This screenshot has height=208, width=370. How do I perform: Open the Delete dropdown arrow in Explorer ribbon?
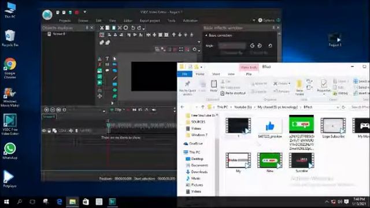click(x=289, y=83)
